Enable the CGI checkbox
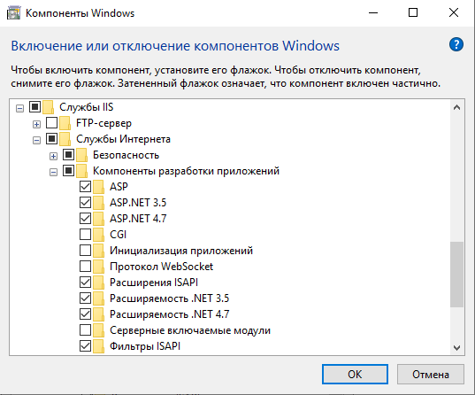The height and width of the screenshot is (395, 475). (85, 234)
